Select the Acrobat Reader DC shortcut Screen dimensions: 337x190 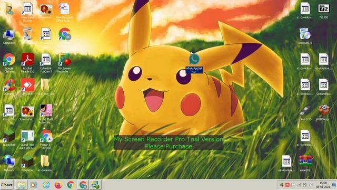[x=27, y=62]
